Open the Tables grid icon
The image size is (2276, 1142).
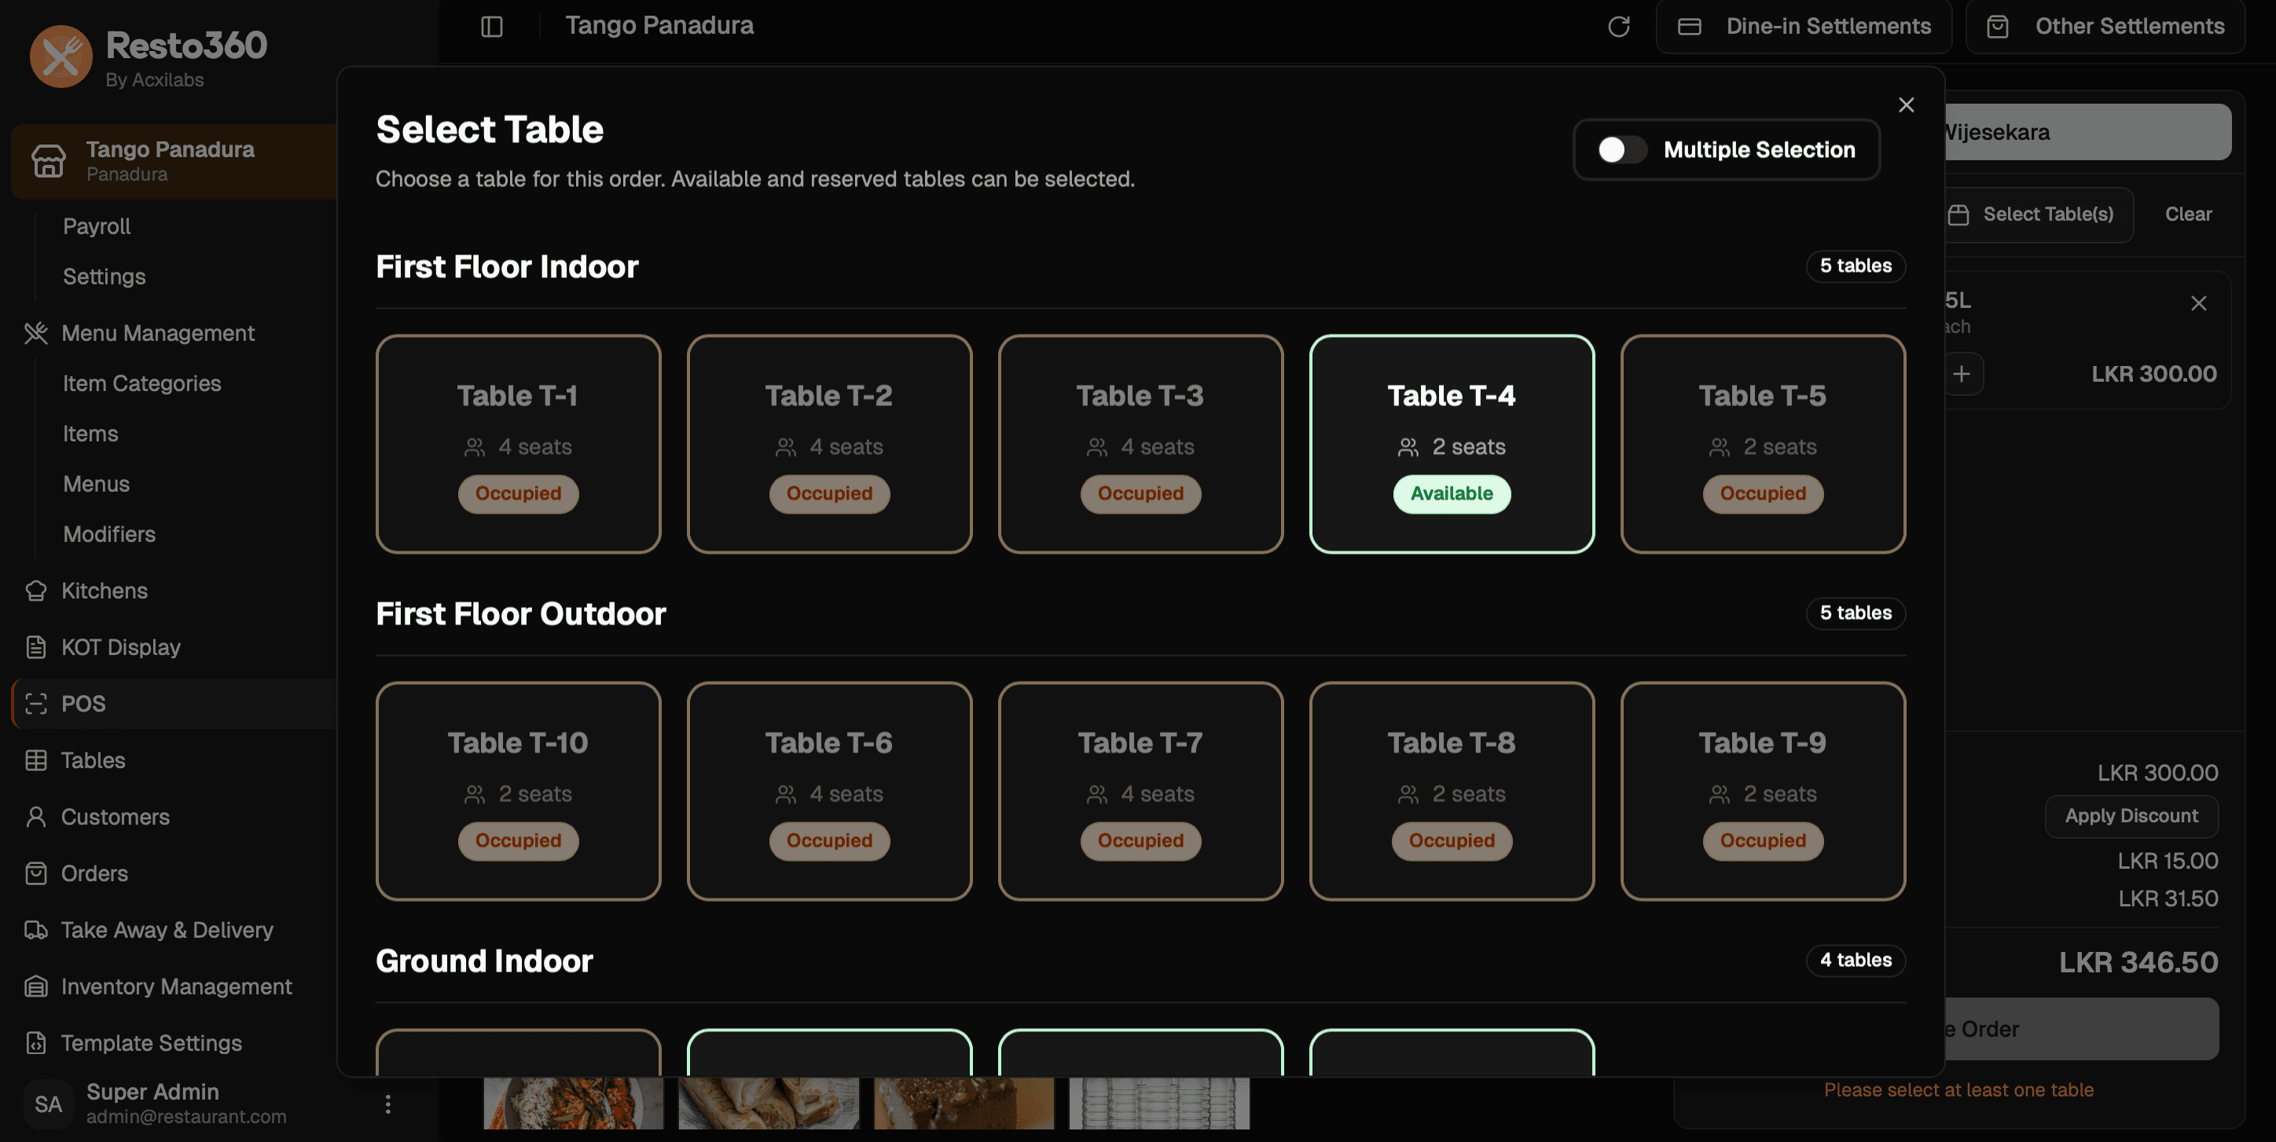tap(36, 760)
